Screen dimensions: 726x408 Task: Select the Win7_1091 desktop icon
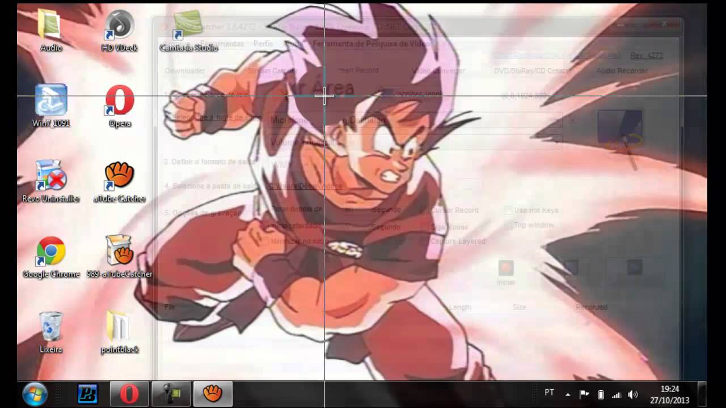[51, 107]
